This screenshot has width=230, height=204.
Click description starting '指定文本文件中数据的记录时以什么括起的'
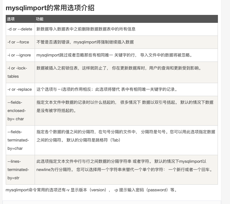tap(125, 107)
